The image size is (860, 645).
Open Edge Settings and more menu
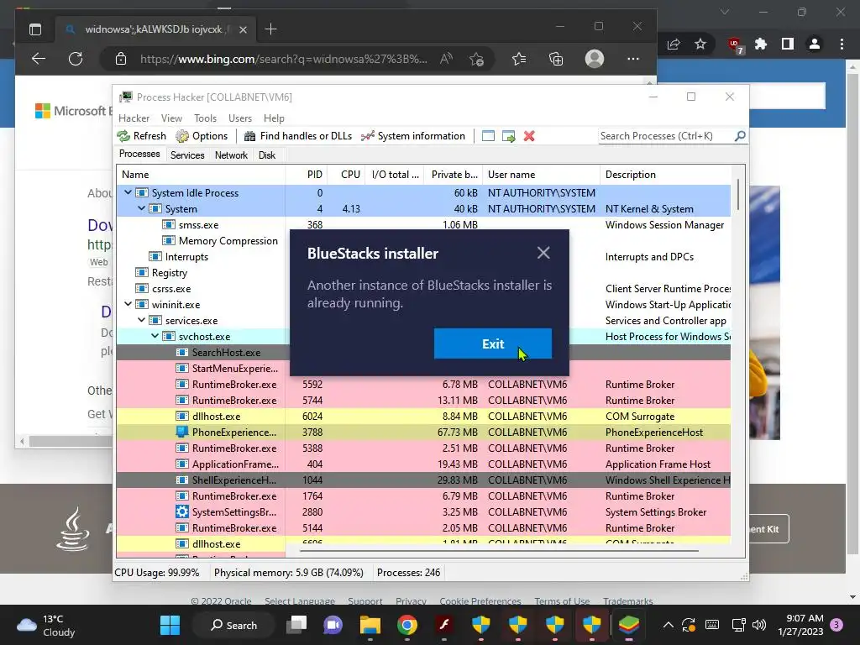click(633, 59)
